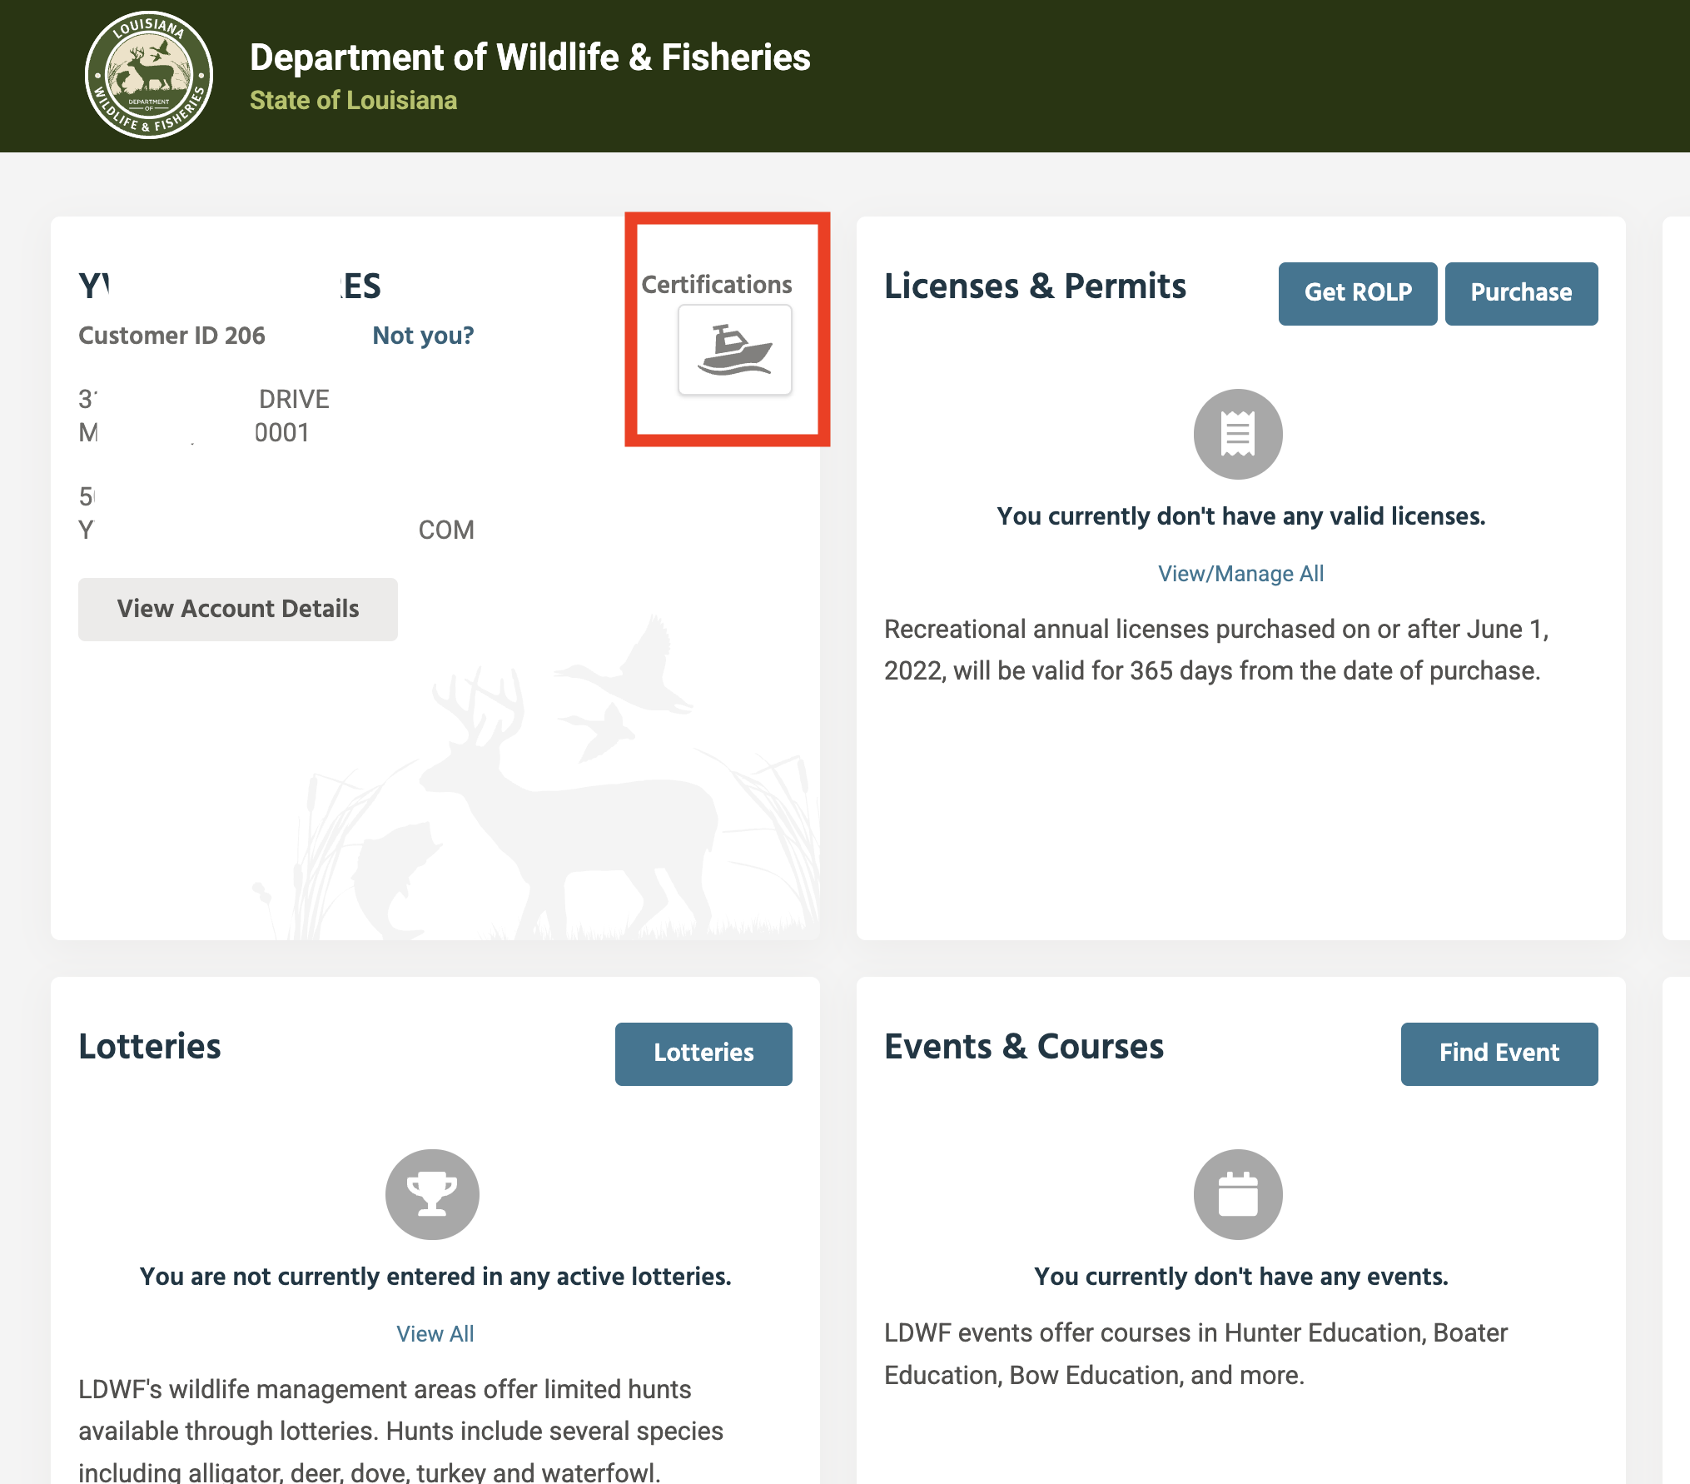The image size is (1690, 1484).
Task: Open View Account Details
Action: tap(238, 609)
